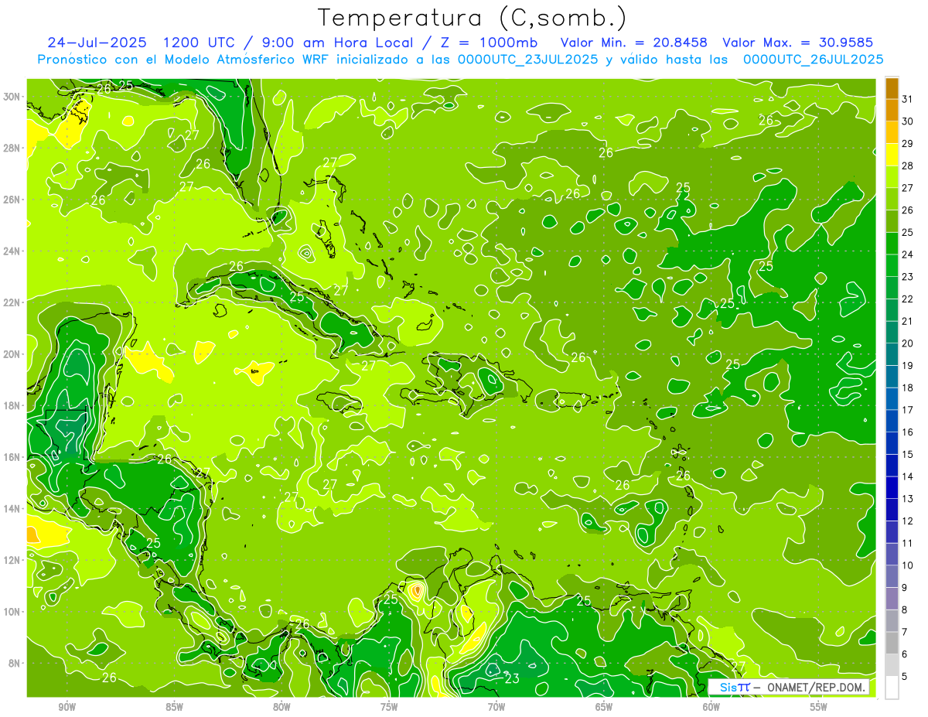Click the '14N' latitude axis label
This screenshot has width=928, height=717.
pyautogui.click(x=12, y=508)
